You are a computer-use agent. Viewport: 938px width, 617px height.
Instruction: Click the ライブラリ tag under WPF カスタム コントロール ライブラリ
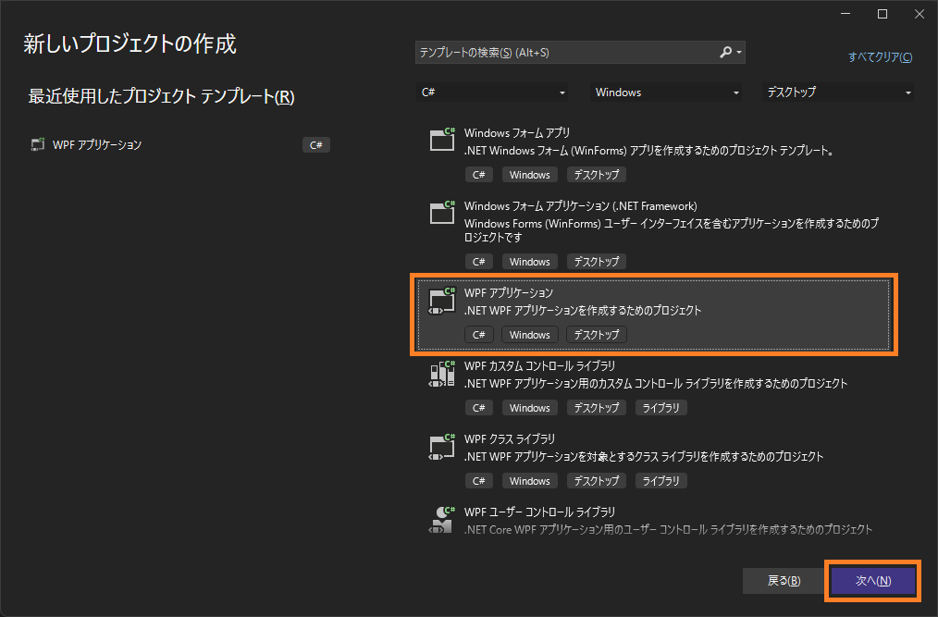click(660, 408)
